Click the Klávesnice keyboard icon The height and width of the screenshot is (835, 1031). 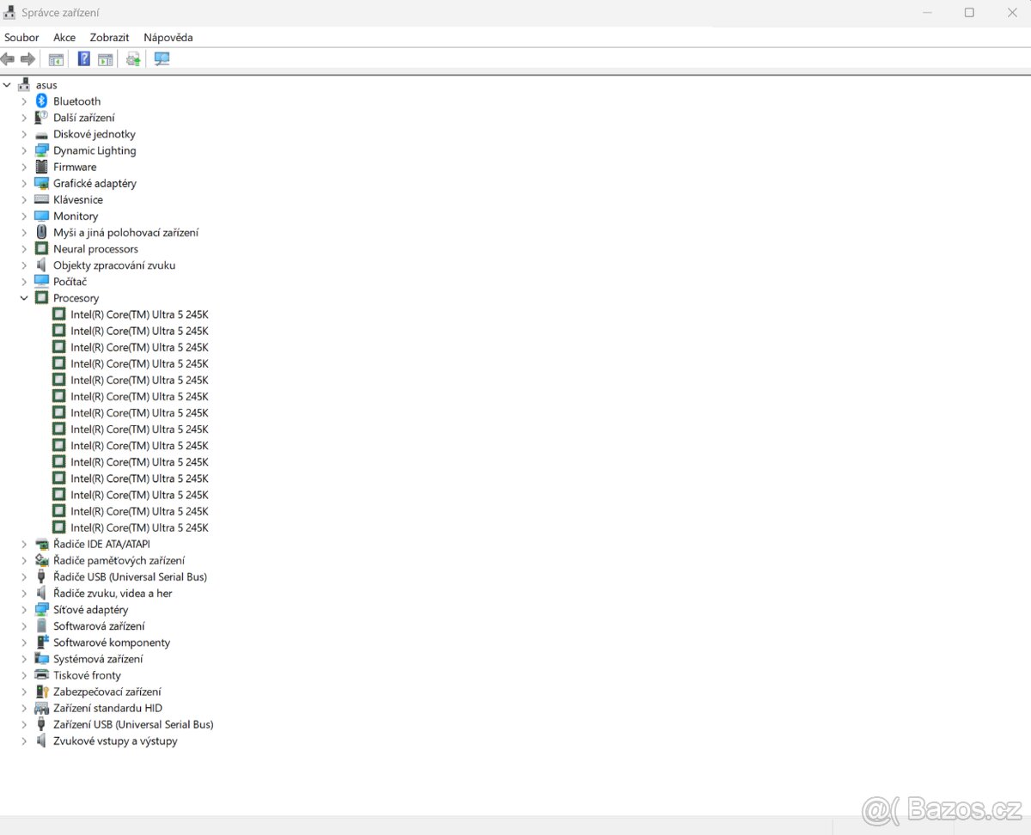point(41,199)
